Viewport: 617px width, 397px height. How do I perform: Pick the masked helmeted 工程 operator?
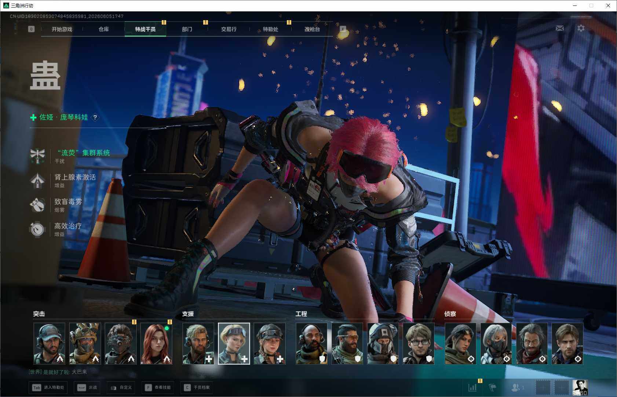pos(383,344)
